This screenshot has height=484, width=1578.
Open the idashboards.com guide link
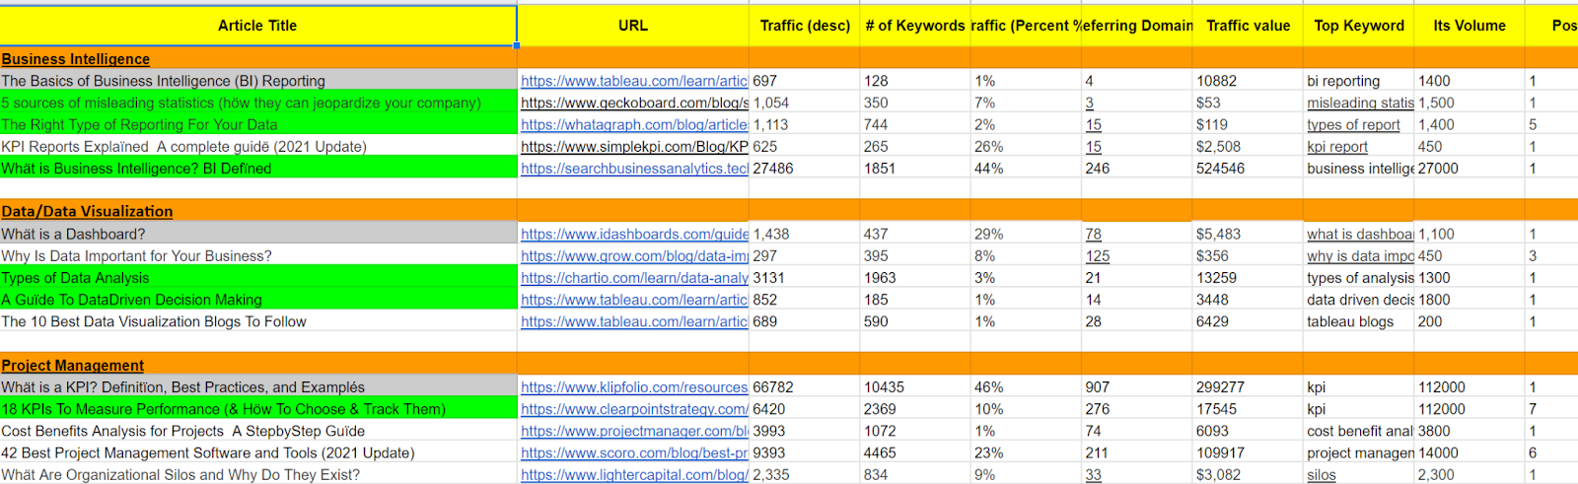[634, 234]
